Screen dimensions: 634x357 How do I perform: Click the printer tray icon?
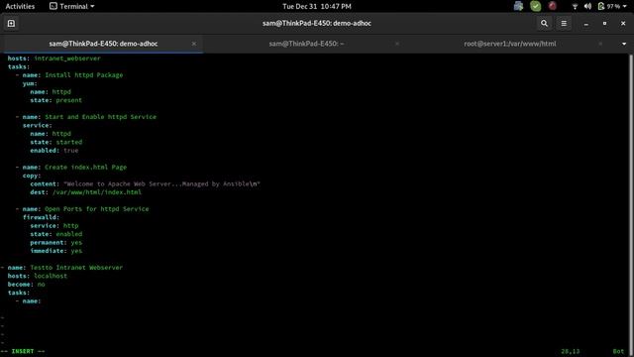pyautogui.click(x=518, y=6)
